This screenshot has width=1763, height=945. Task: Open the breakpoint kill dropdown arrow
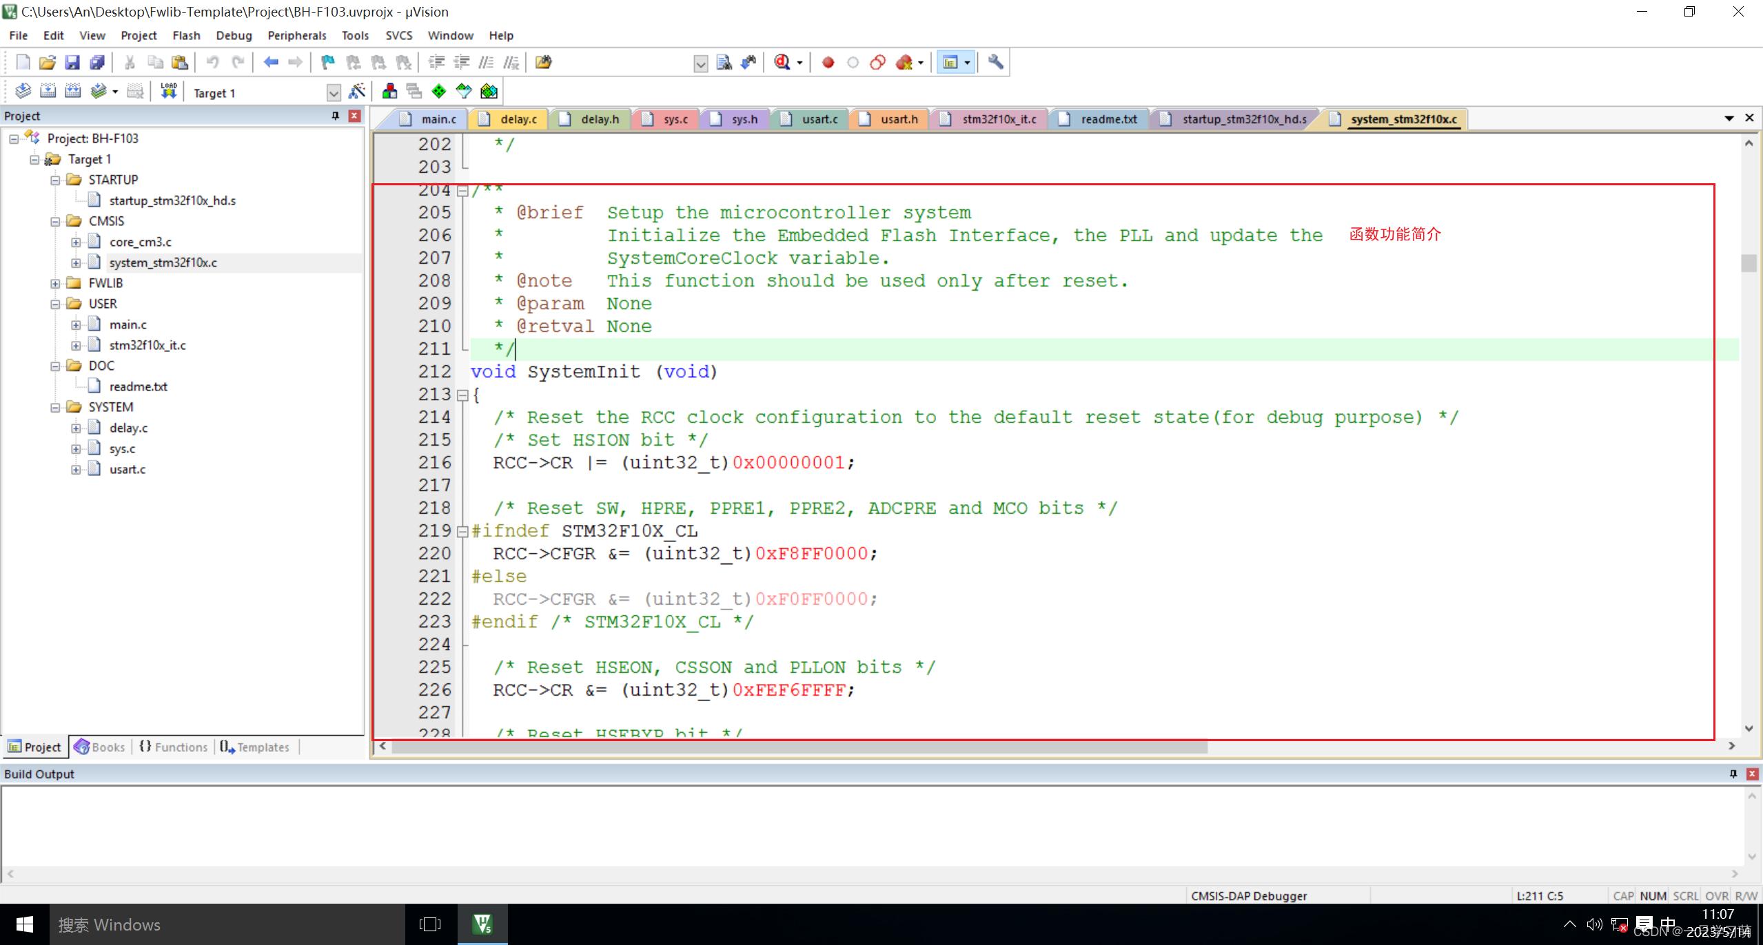click(921, 63)
